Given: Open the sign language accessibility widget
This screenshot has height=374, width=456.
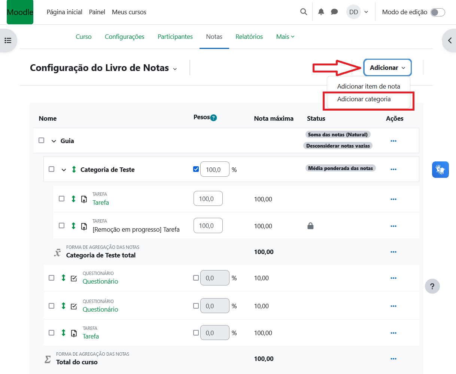Looking at the screenshot, I should pos(440,170).
